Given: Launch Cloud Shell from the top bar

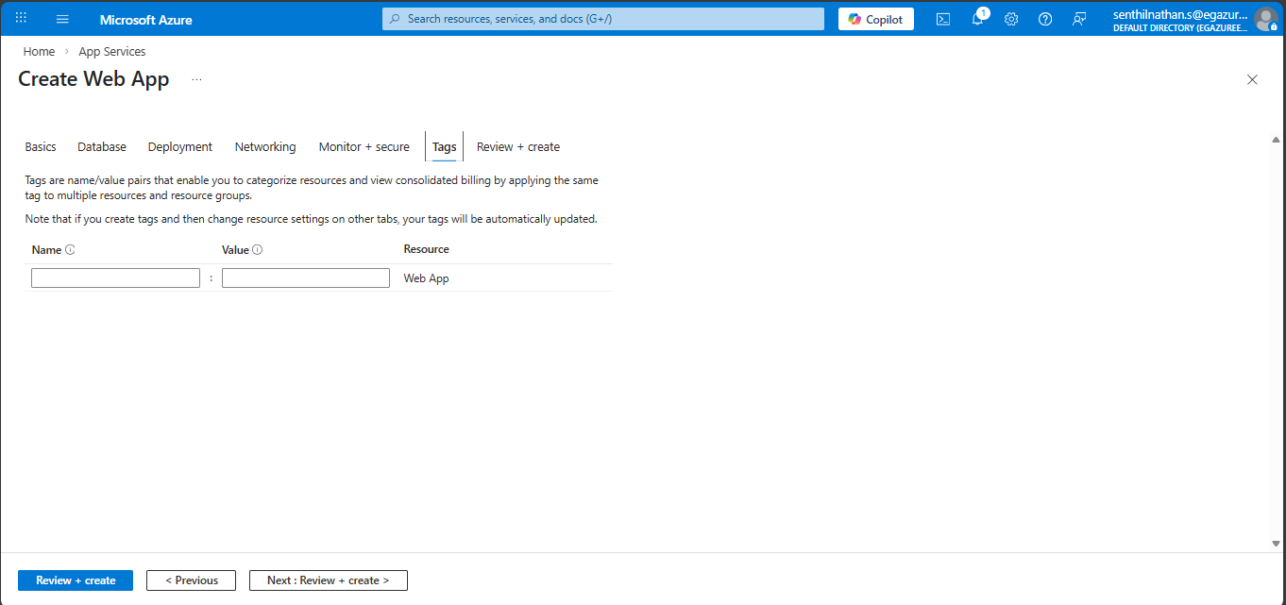Looking at the screenshot, I should coord(943,19).
